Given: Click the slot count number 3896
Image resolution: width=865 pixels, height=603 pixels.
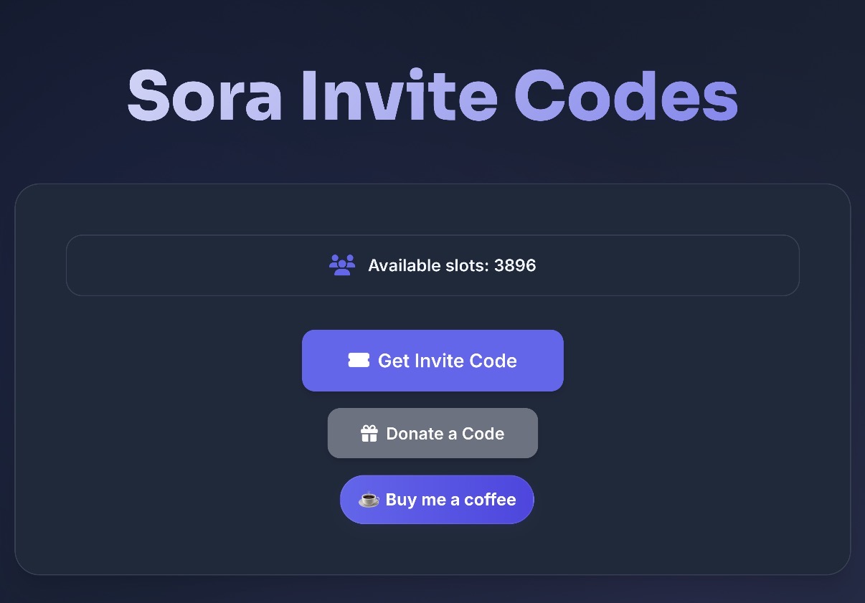Looking at the screenshot, I should (x=515, y=266).
